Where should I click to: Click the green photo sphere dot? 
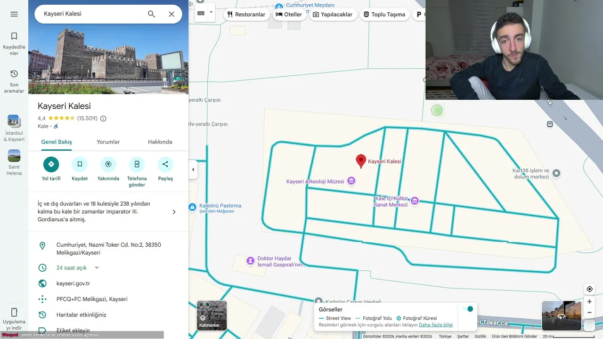437,111
